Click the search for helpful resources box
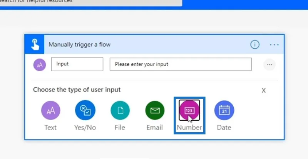Image resolution: width=308 pixels, height=159 pixels. coord(91,2)
